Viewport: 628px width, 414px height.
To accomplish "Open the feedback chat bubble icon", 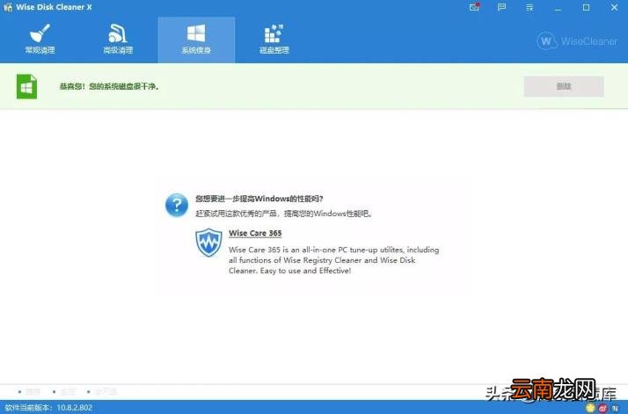I will click(x=501, y=7).
